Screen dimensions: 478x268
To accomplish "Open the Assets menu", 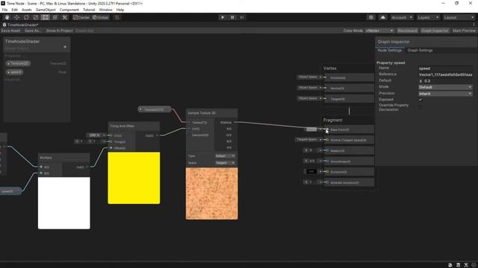I will 27,10.
